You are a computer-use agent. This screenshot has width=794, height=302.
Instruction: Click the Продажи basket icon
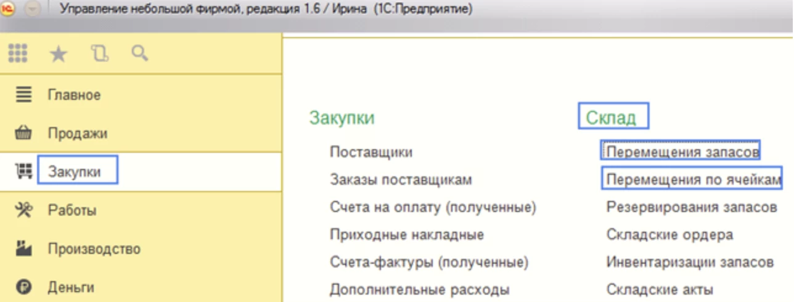pos(23,134)
